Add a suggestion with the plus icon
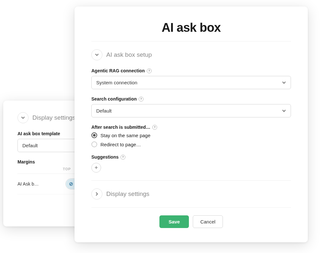This screenshot has height=253, width=324. pyautogui.click(x=96, y=168)
